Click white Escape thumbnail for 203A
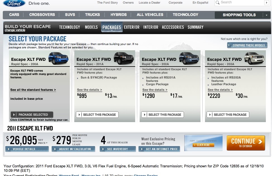272x176 pixels. [254, 58]
